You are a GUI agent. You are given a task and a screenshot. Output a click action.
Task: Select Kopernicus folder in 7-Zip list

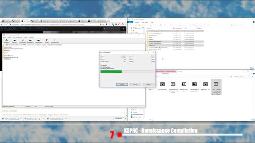[7, 50]
